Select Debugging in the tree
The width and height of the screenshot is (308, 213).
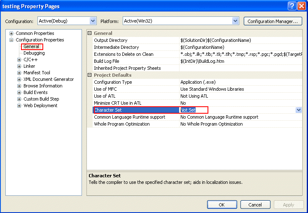[x=34, y=53]
